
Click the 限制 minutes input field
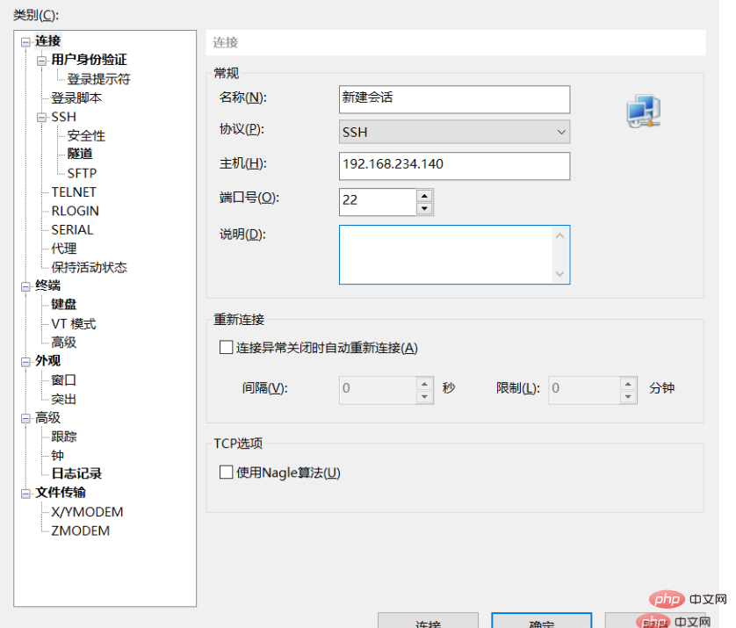click(x=584, y=390)
